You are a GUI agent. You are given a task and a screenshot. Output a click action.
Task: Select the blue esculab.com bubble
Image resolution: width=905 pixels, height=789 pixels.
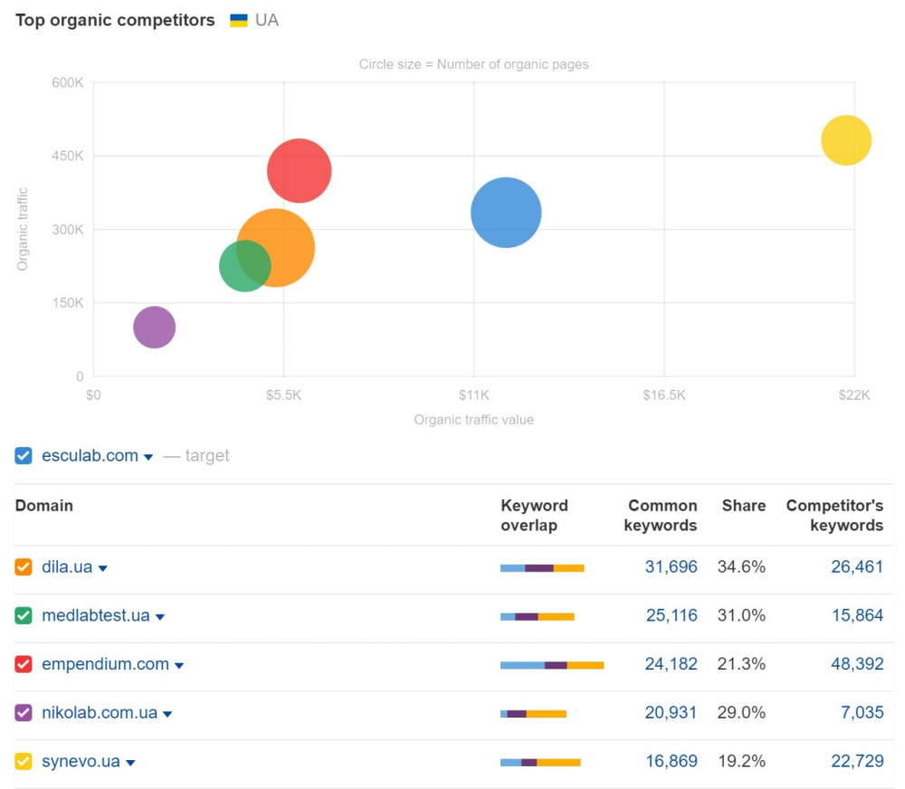[x=506, y=213]
